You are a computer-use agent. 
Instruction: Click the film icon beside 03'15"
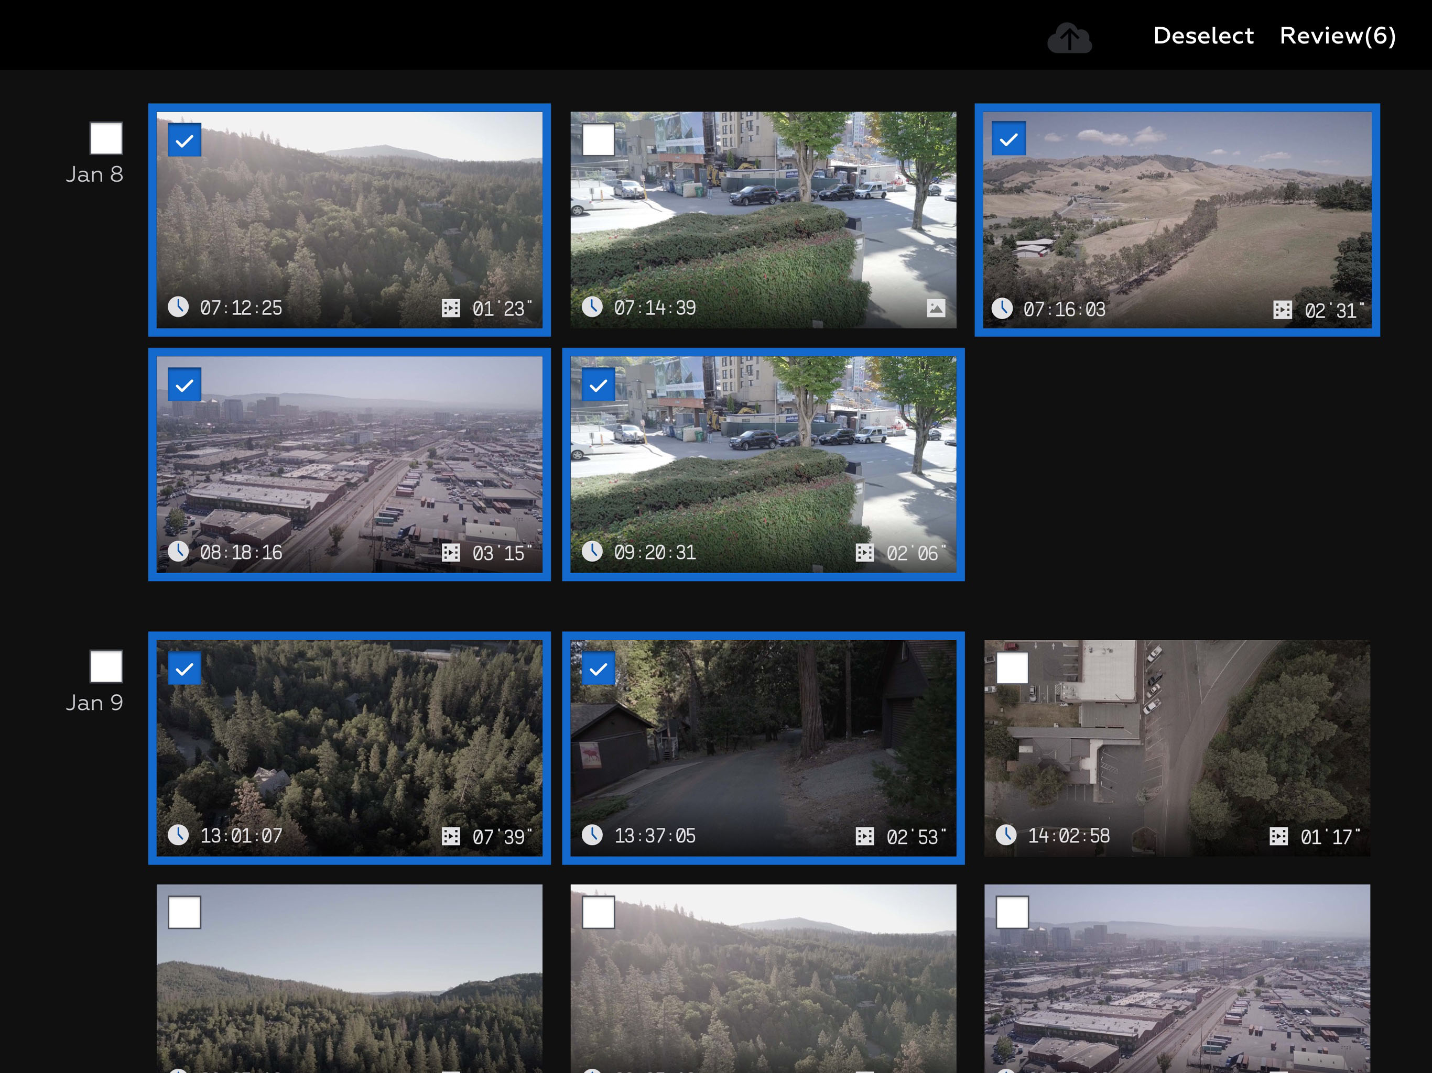coord(451,553)
